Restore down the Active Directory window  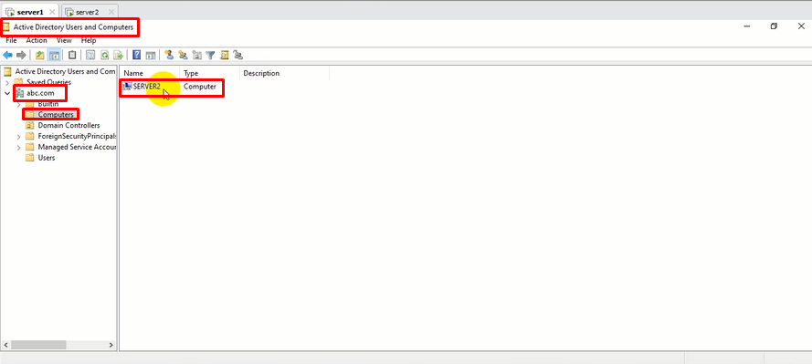774,26
